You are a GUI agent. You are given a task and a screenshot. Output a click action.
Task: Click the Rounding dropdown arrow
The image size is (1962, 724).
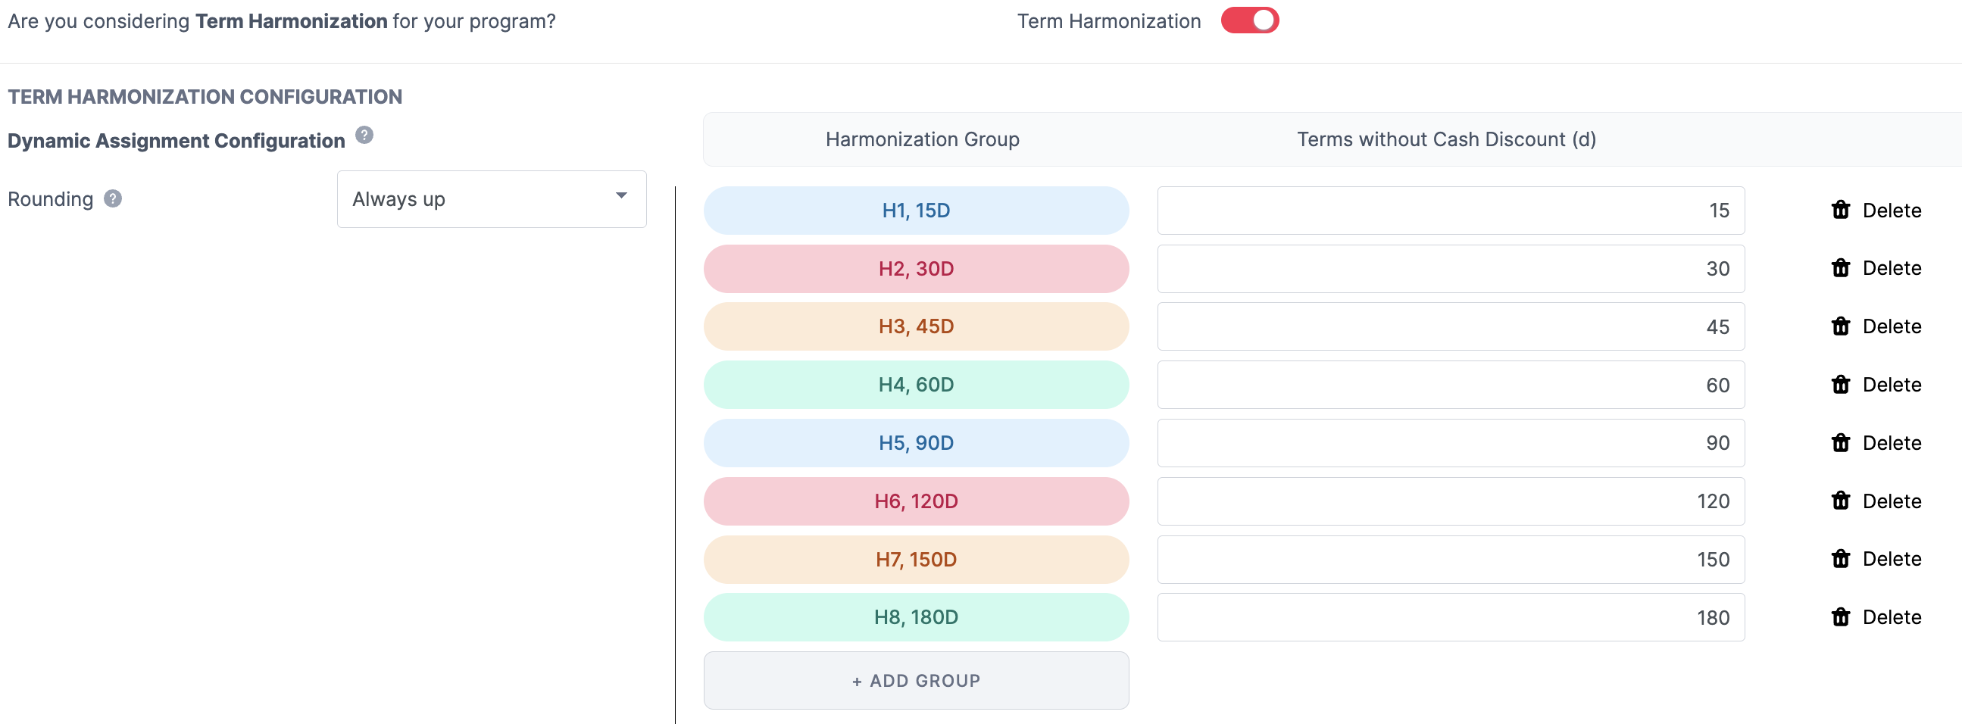[x=621, y=195]
